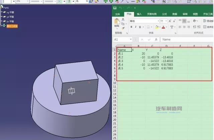
Task: Increase the cell indent
Action: (x=199, y=27)
